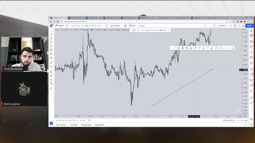Image resolution: width=255 pixels, height=143 pixels.
Task: Take a chart snapshot camera icon
Action: click(243, 25)
